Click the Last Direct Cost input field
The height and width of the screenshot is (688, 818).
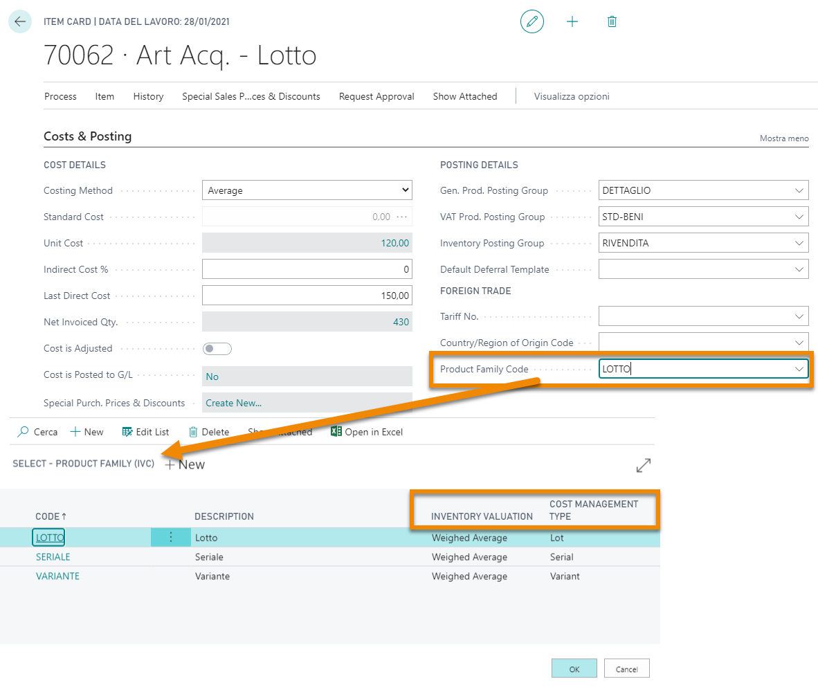[307, 296]
